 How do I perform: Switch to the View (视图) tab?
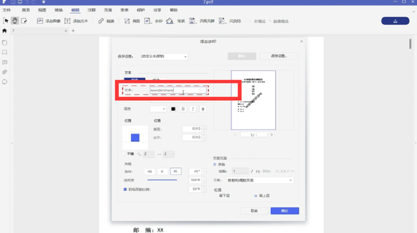(x=42, y=10)
